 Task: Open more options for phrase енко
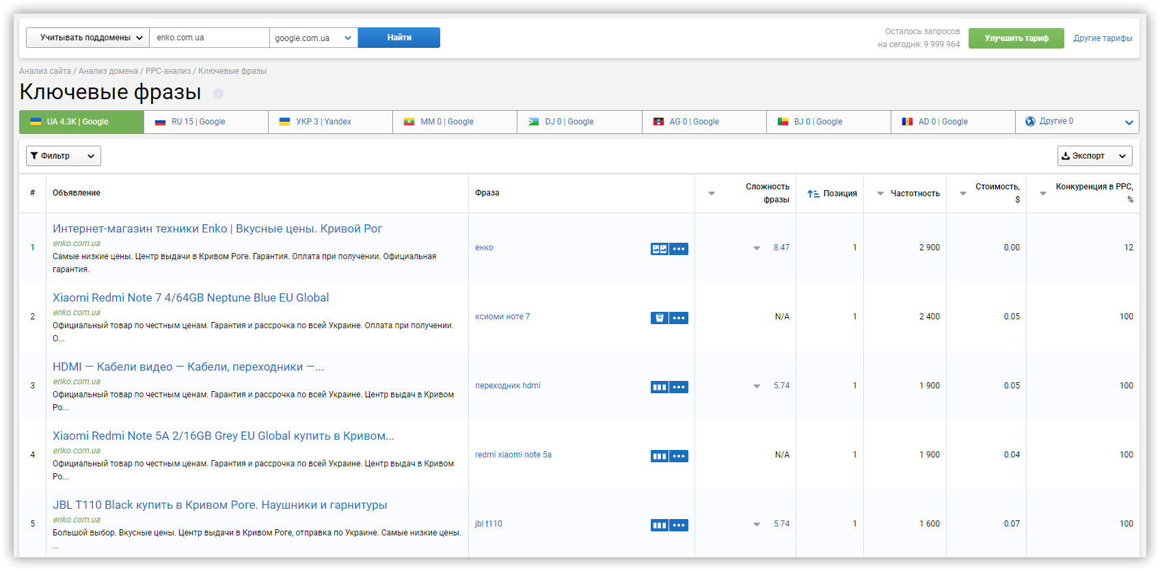[679, 249]
